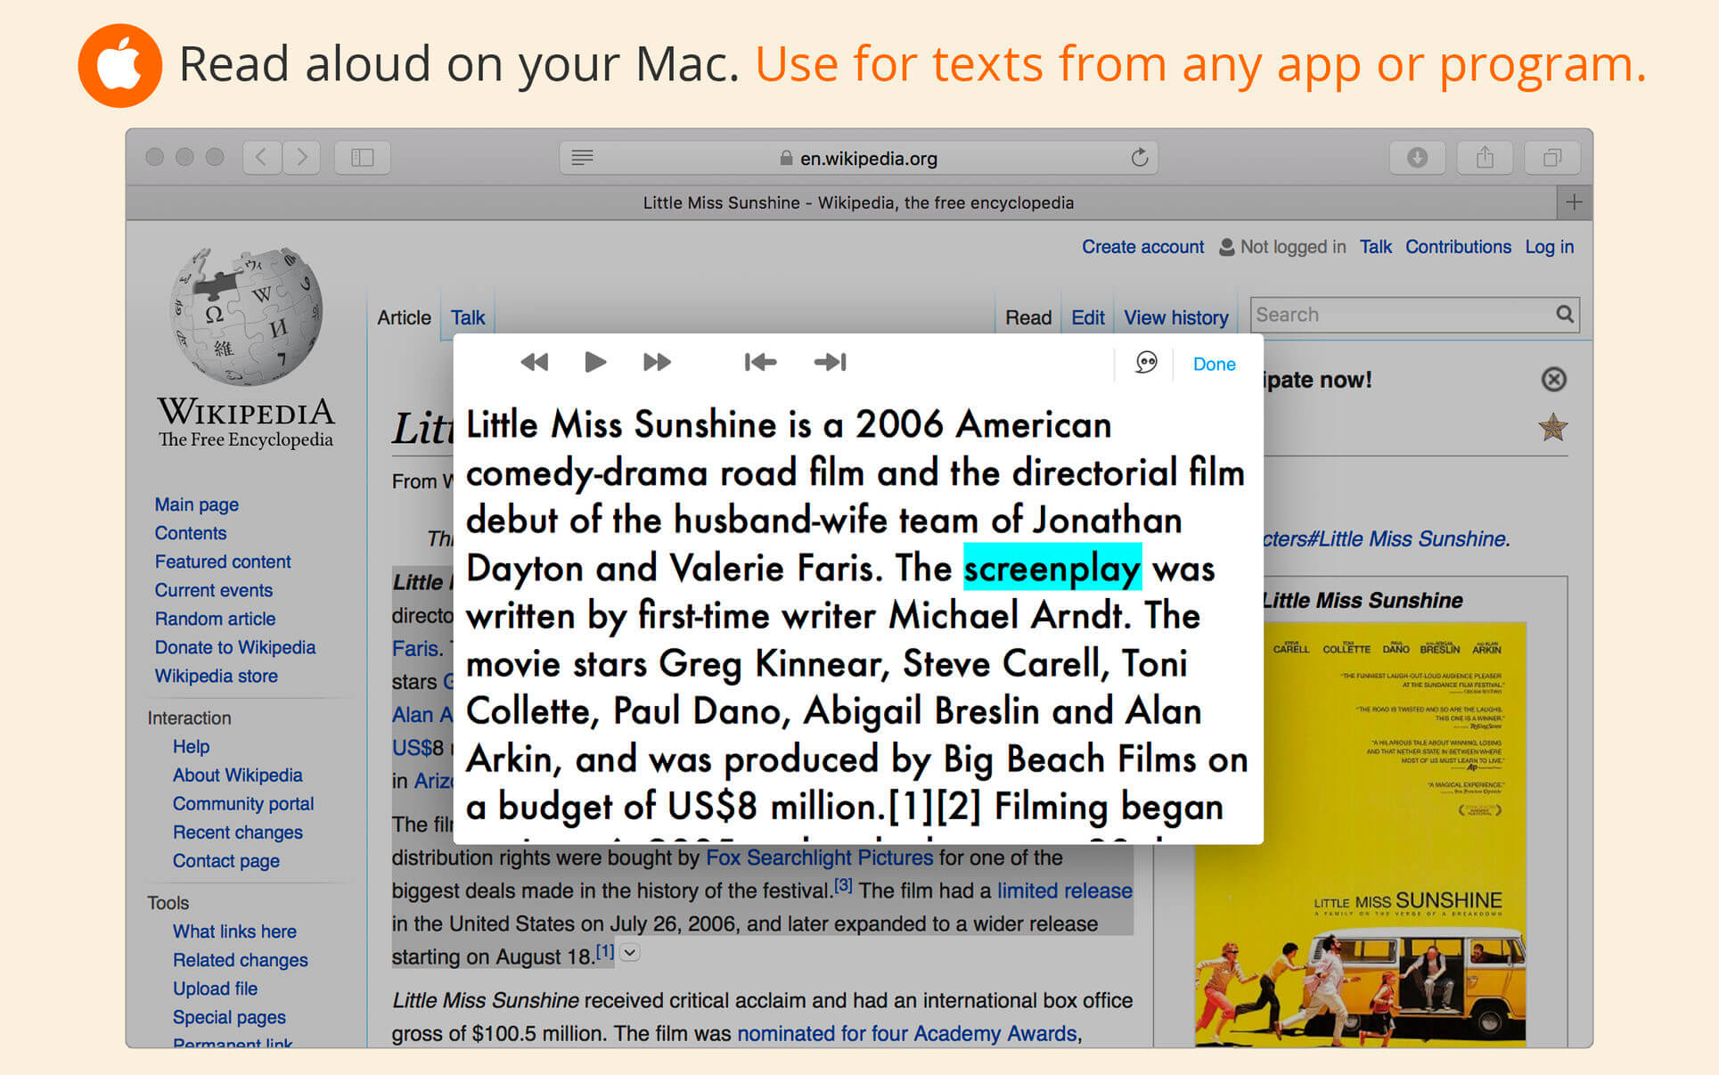This screenshot has height=1075, width=1719.
Task: Dismiss the banner with circled X
Action: point(1553,380)
